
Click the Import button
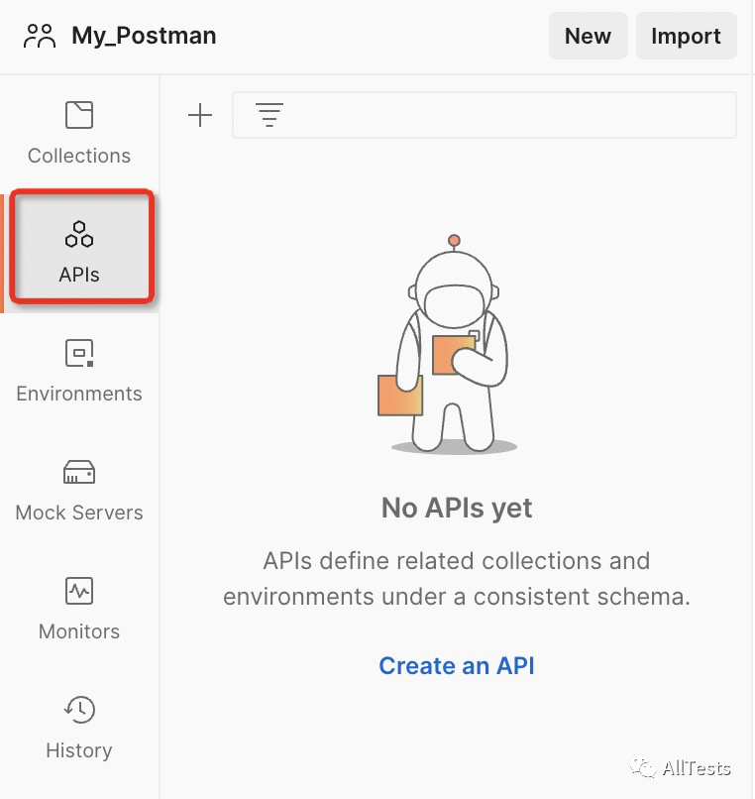pos(686,36)
